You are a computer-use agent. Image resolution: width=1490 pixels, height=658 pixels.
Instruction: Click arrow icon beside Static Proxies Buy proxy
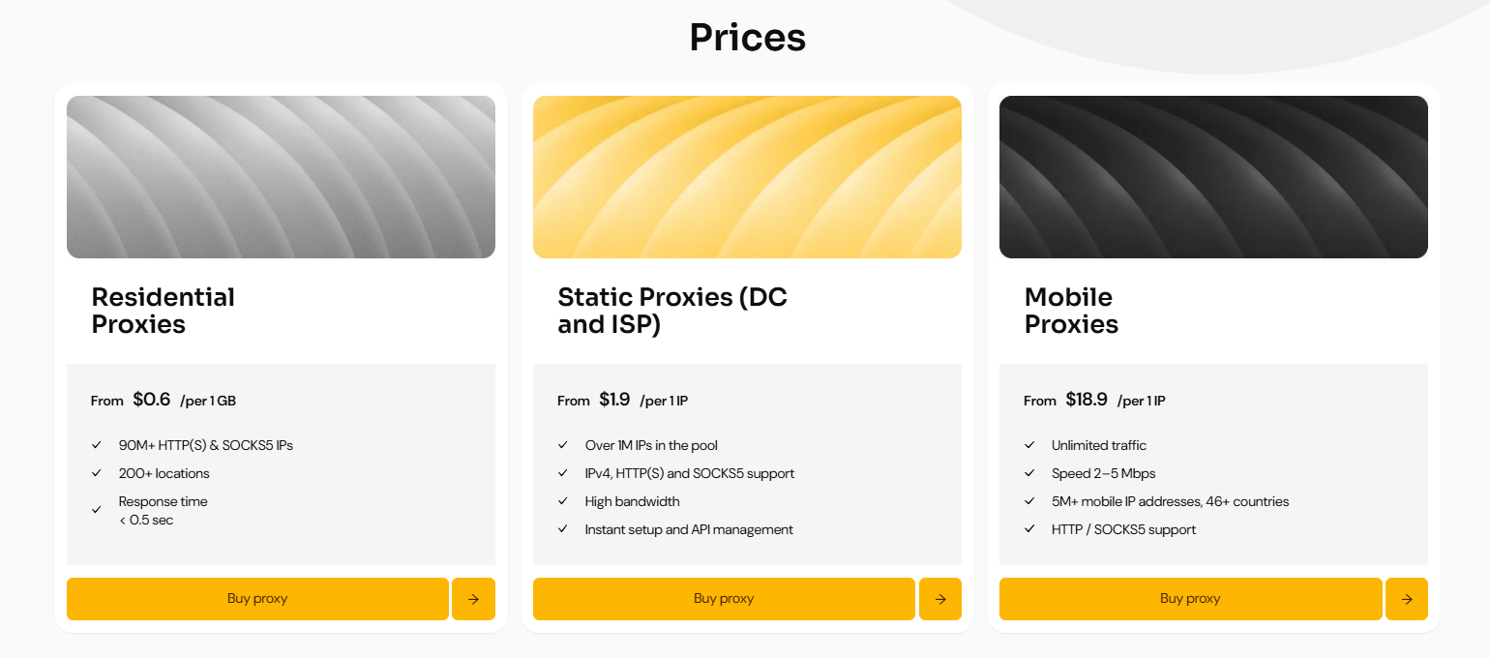coord(940,599)
